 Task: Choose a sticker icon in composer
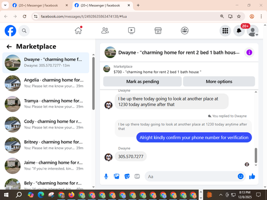point(127,177)
